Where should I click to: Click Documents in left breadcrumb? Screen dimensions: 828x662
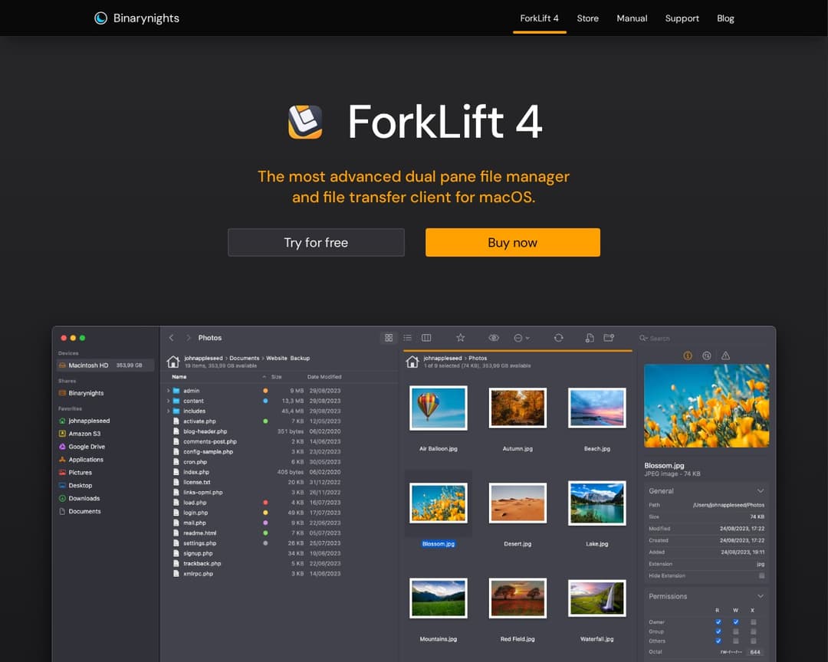[245, 359]
